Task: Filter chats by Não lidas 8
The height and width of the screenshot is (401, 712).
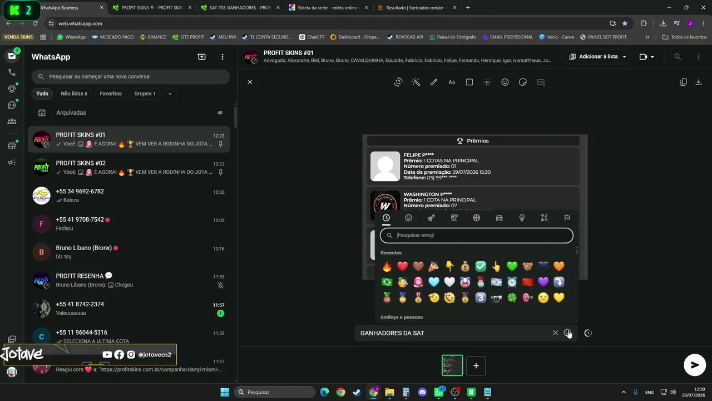Action: click(x=74, y=94)
